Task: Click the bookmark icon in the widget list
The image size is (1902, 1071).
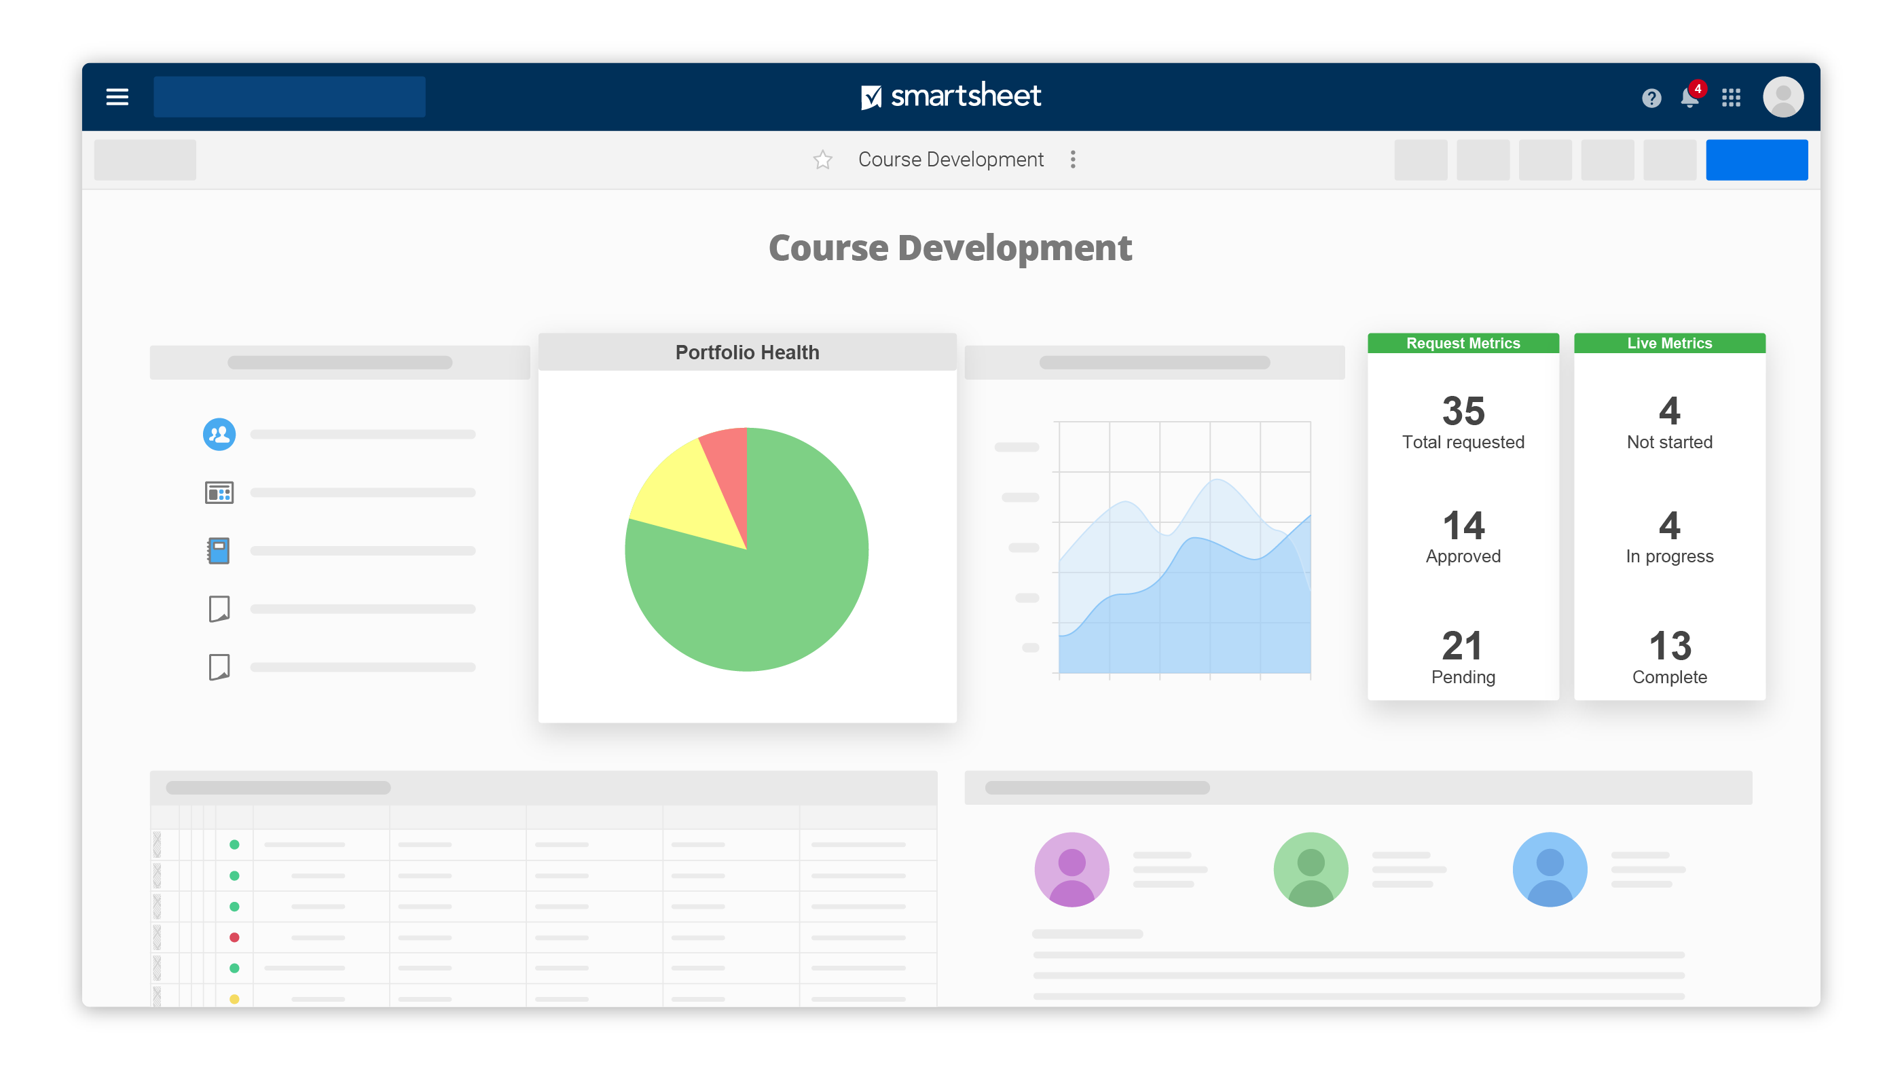Action: (219, 608)
